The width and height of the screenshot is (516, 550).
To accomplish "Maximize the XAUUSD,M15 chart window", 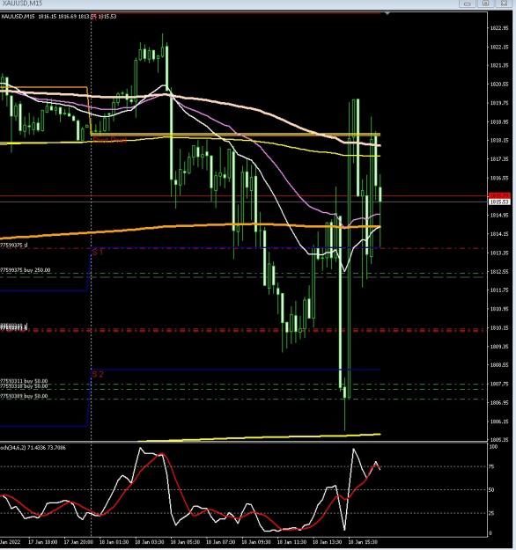I will pos(485,4).
